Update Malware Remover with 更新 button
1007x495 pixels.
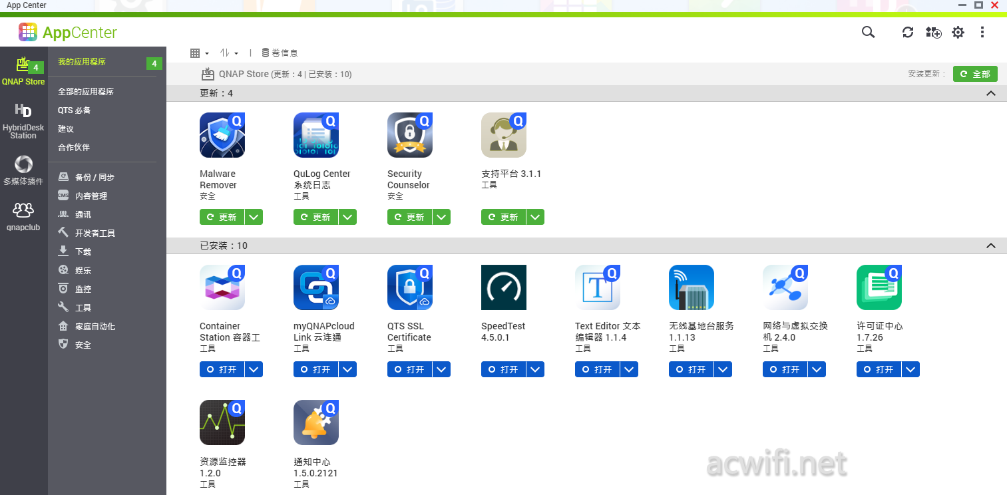[222, 217]
